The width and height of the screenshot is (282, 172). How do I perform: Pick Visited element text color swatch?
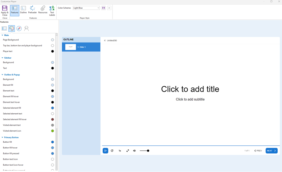click(53, 125)
